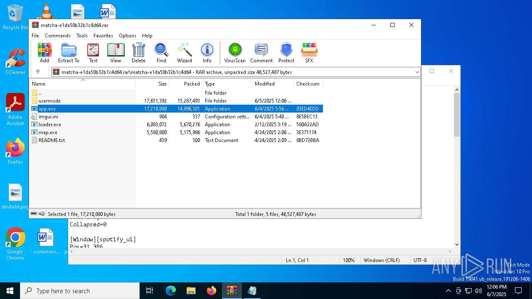Open the notifications action center

(x=518, y=291)
